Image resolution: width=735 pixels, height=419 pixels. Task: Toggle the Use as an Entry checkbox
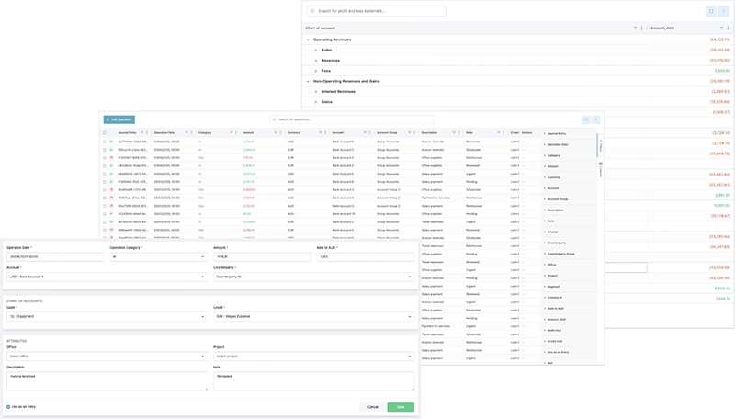coord(8,407)
